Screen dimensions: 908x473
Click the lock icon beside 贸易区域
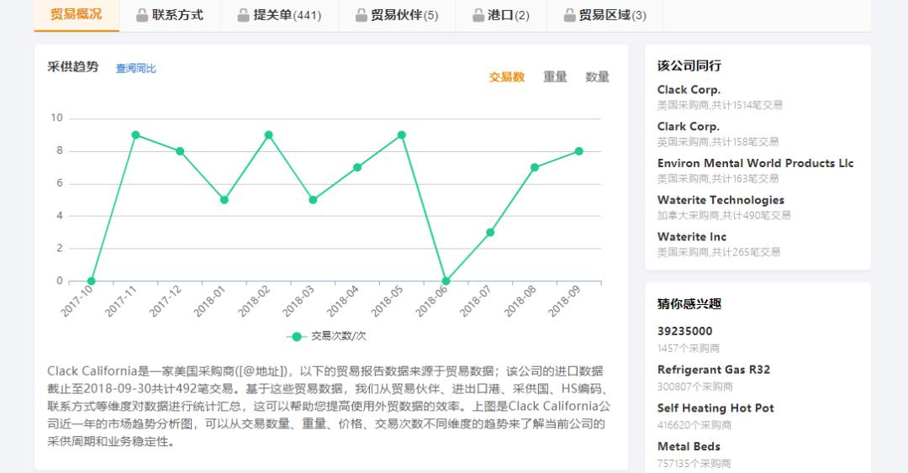coord(570,16)
